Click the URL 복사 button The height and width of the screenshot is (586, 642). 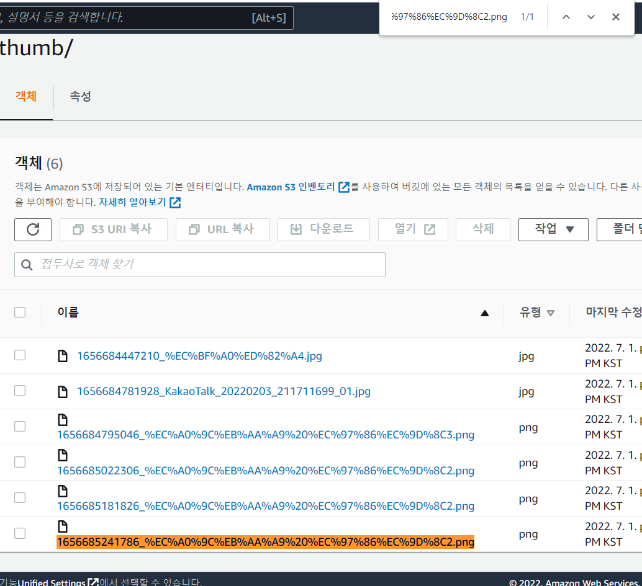pyautogui.click(x=223, y=229)
